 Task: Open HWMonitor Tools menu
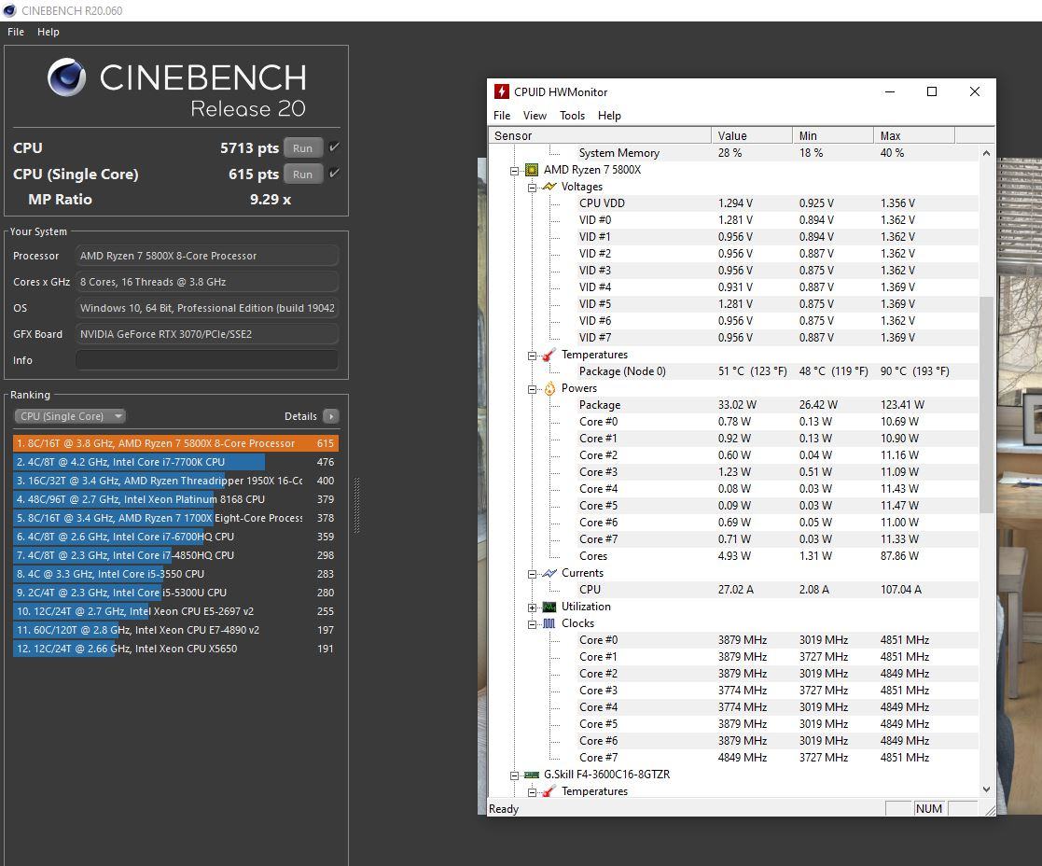(572, 116)
